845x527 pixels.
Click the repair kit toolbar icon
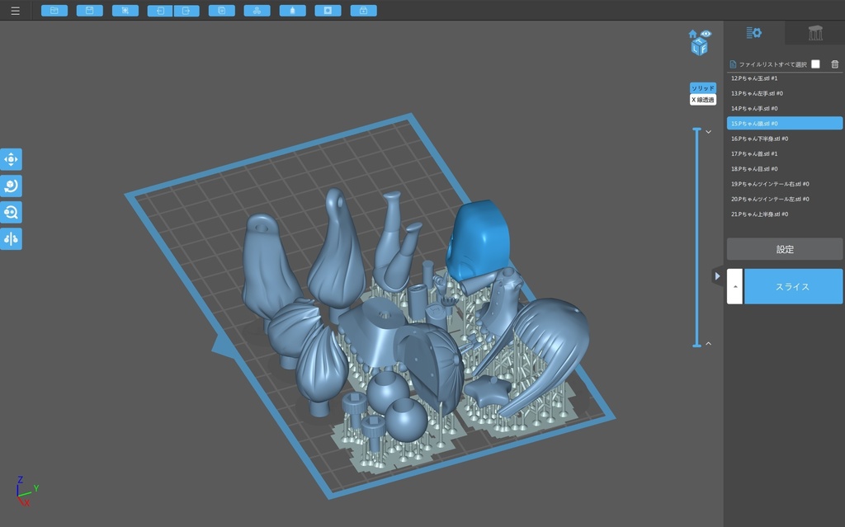pyautogui.click(x=364, y=11)
